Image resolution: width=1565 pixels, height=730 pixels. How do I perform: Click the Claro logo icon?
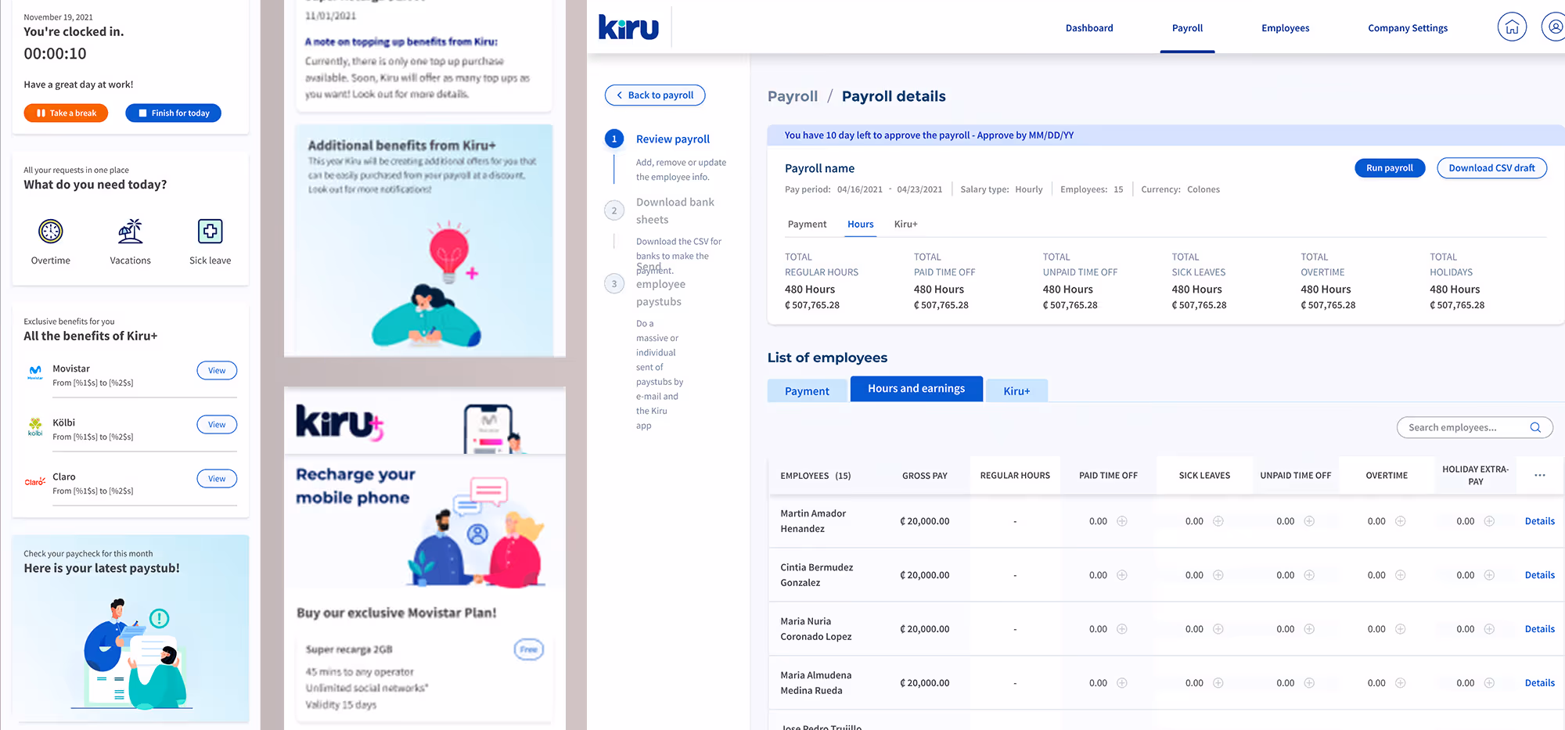[x=35, y=481]
